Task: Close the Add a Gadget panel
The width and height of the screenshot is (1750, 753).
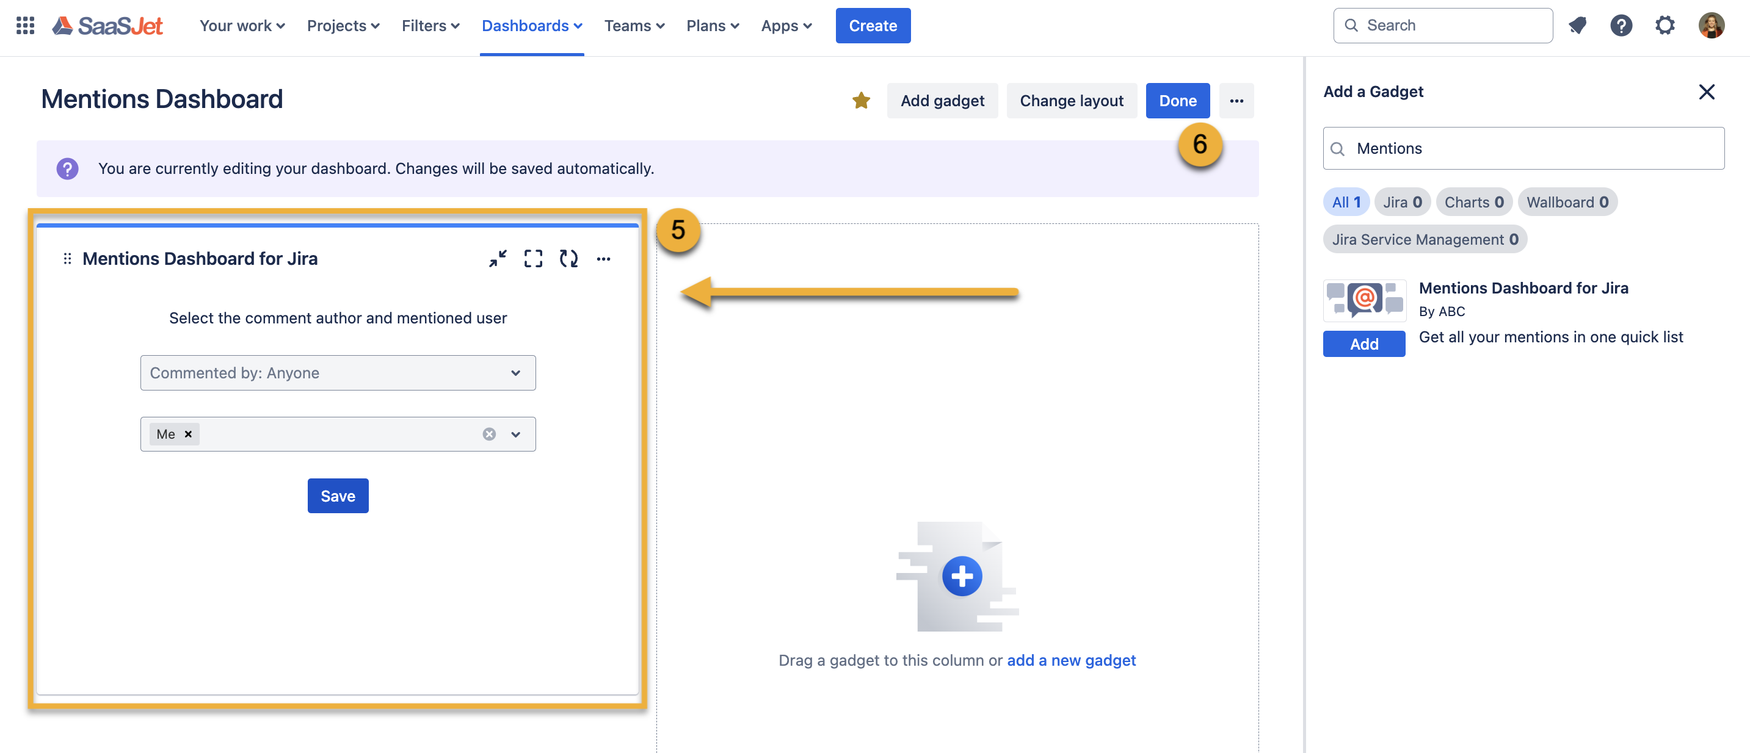Action: tap(1707, 92)
